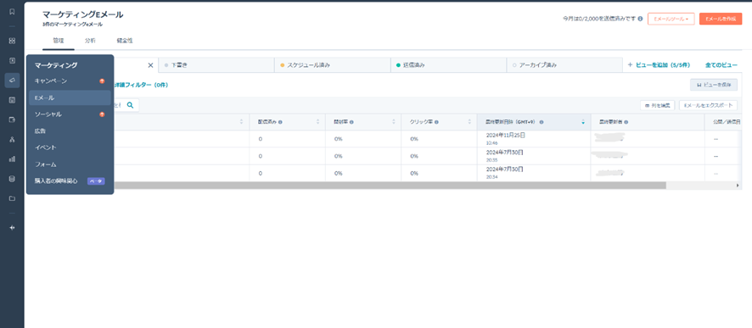Click the info icon next to 開封率 header

[x=351, y=122]
